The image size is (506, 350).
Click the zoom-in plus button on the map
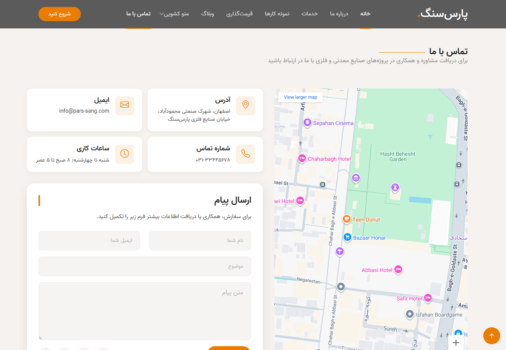tap(456, 342)
